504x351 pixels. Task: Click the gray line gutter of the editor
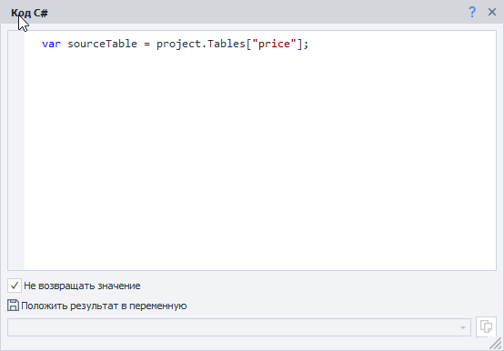click(x=16, y=150)
